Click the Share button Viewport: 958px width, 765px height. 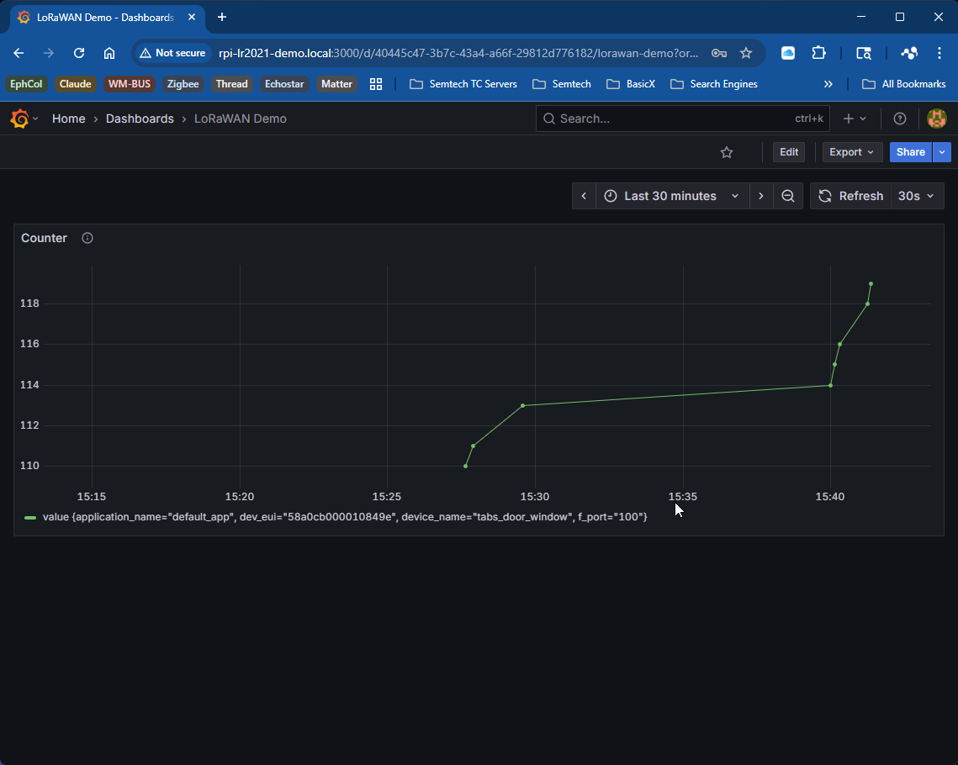910,152
